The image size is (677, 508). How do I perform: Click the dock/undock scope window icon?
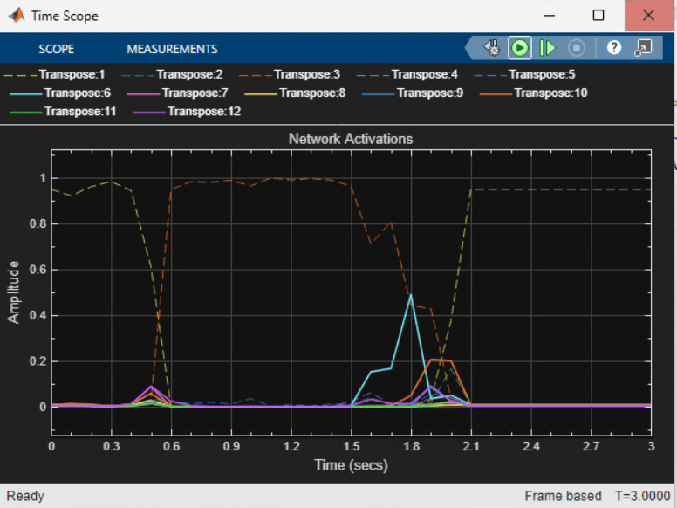642,48
